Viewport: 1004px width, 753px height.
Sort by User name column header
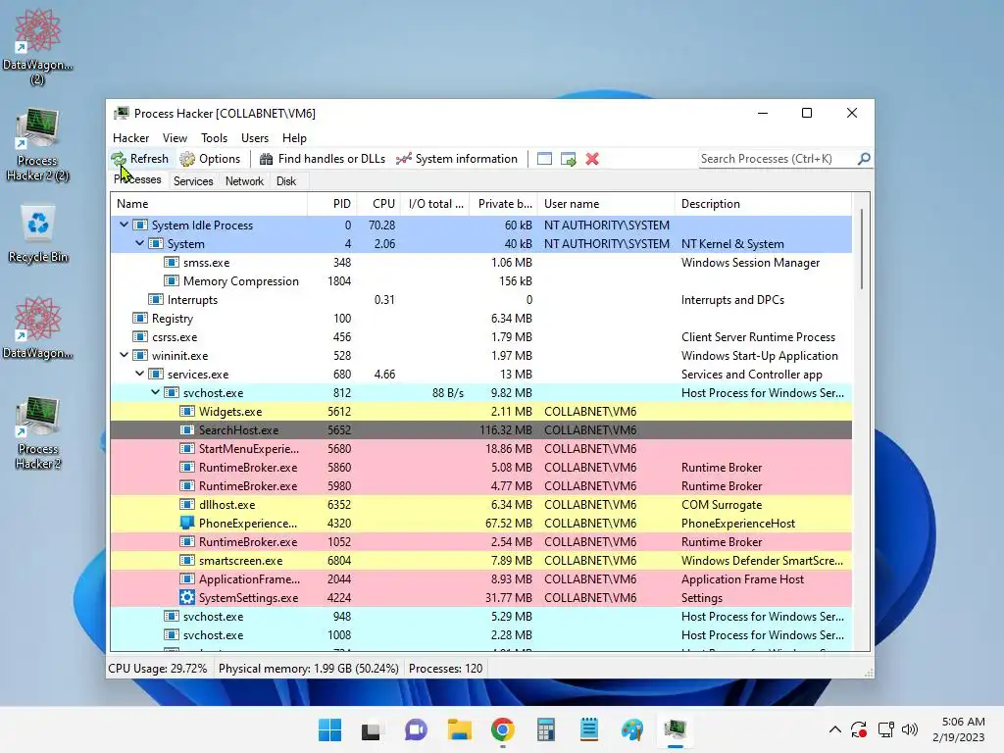(x=606, y=204)
